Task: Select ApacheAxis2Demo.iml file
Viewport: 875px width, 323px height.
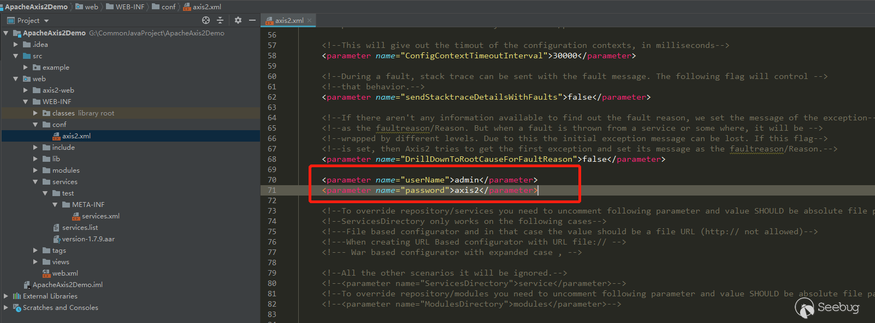Action: [67, 285]
